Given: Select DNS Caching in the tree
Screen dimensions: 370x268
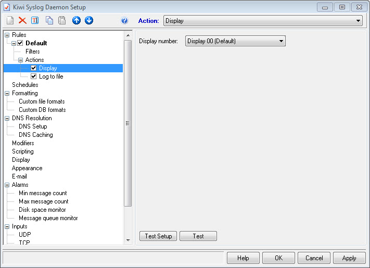Looking at the screenshot, I should pyautogui.click(x=35, y=135).
